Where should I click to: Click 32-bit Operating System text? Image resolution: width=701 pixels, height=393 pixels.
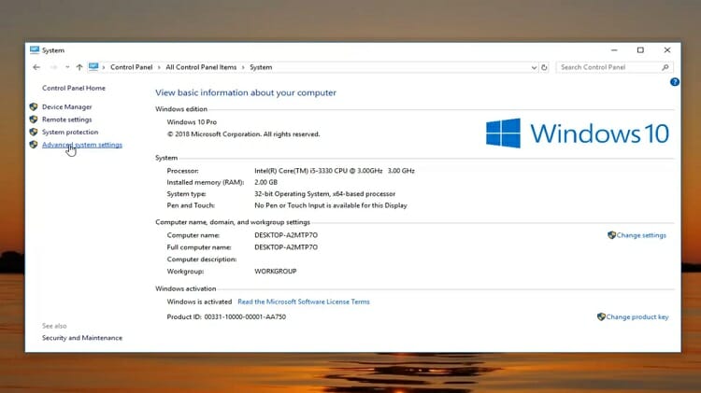tap(324, 194)
